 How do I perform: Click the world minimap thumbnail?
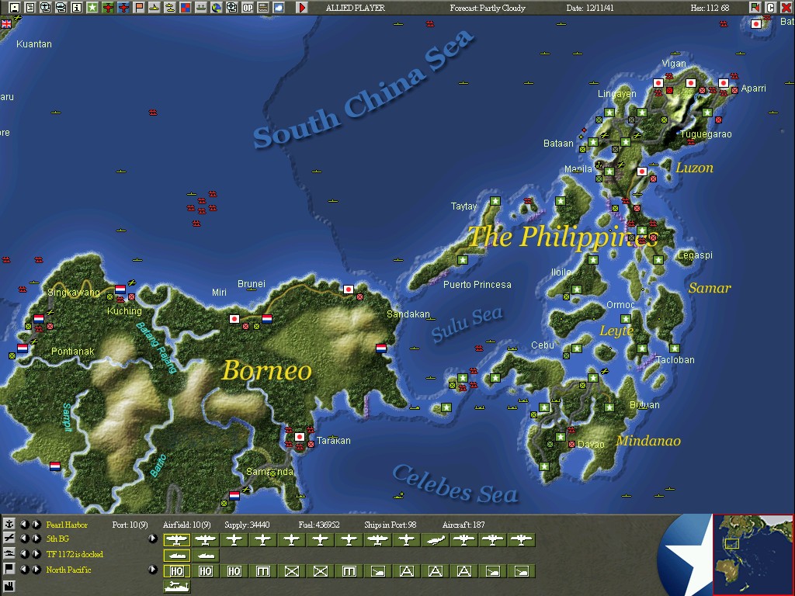click(753, 554)
